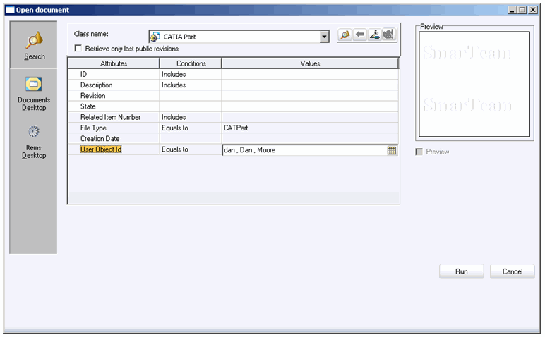Click the Includes condition for Description

[191, 85]
